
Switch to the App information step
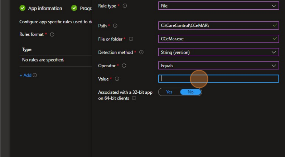45,8
